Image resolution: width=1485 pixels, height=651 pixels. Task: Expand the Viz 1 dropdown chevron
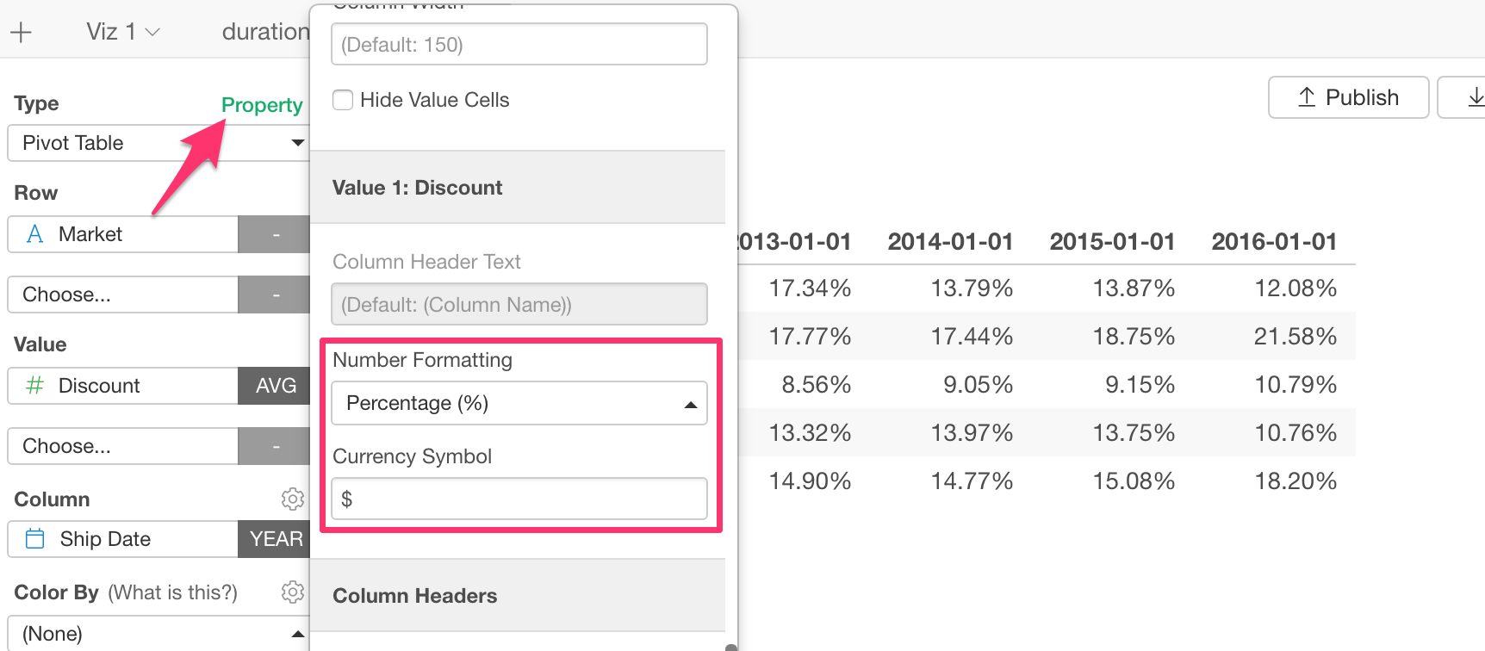coord(153,33)
